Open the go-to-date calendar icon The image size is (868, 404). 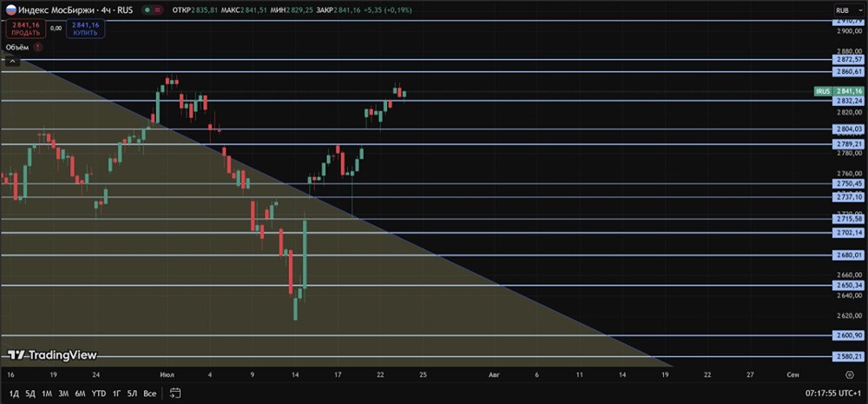(x=175, y=394)
